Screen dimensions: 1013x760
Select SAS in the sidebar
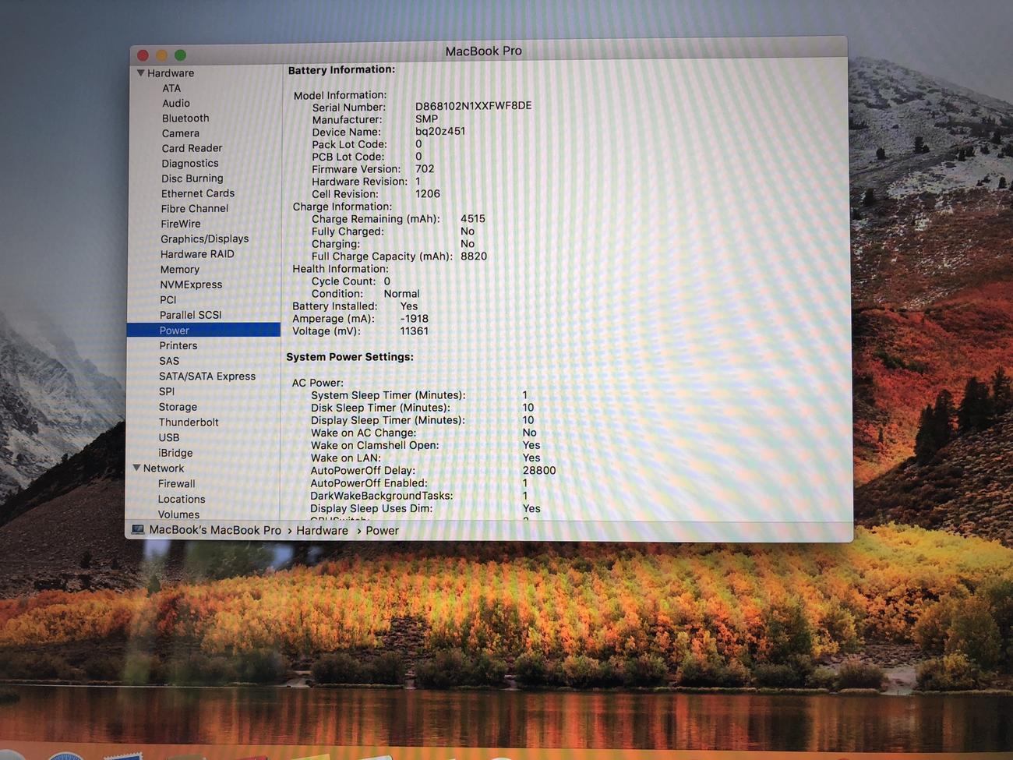[169, 361]
